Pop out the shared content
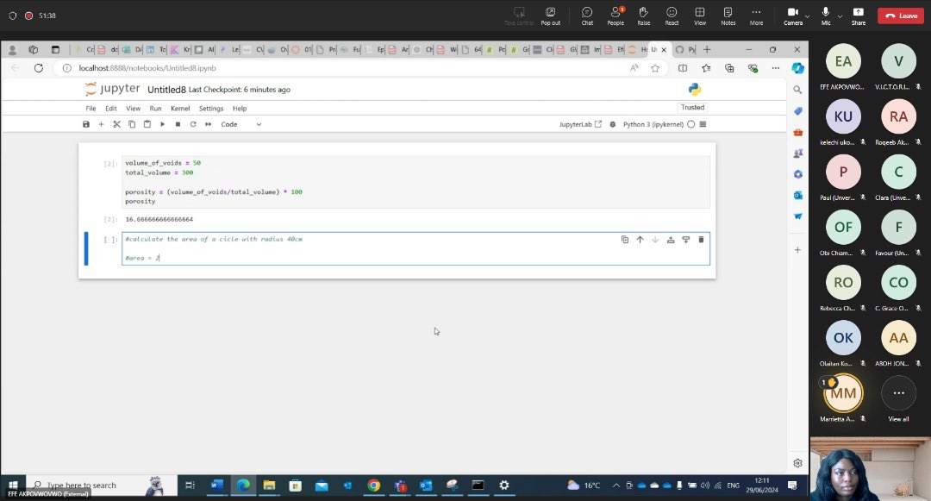 click(550, 16)
